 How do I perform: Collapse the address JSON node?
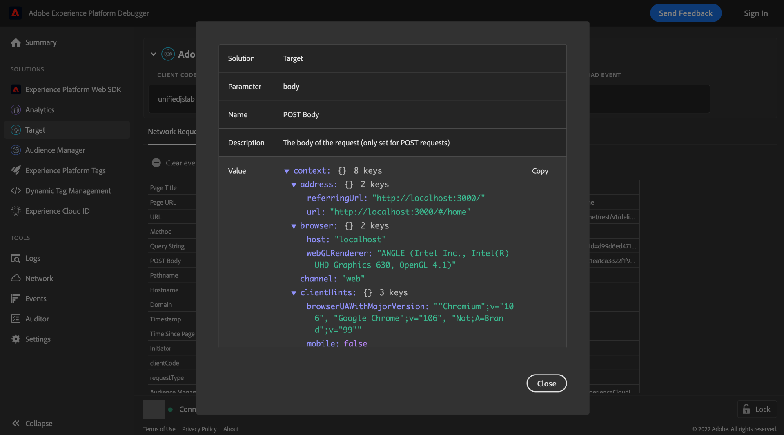[294, 185]
